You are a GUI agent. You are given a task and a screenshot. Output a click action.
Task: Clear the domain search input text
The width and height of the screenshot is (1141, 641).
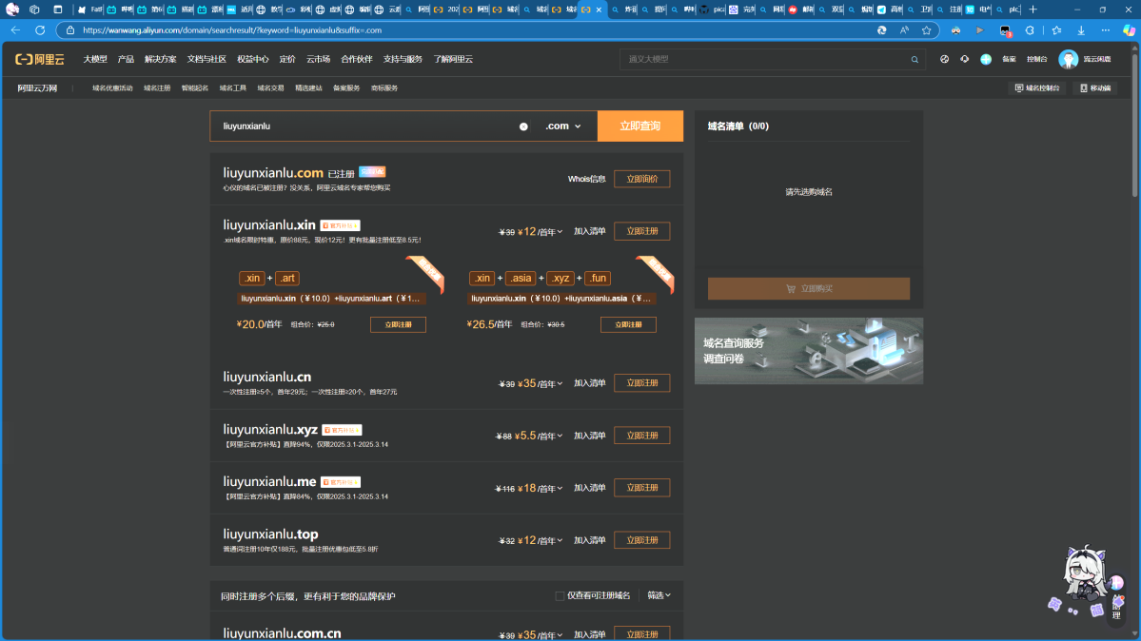pyautogui.click(x=523, y=126)
